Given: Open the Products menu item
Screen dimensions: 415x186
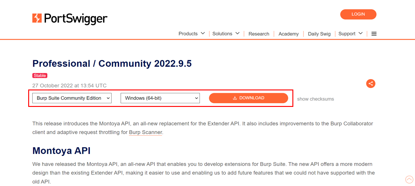Looking at the screenshot, I should [188, 34].
